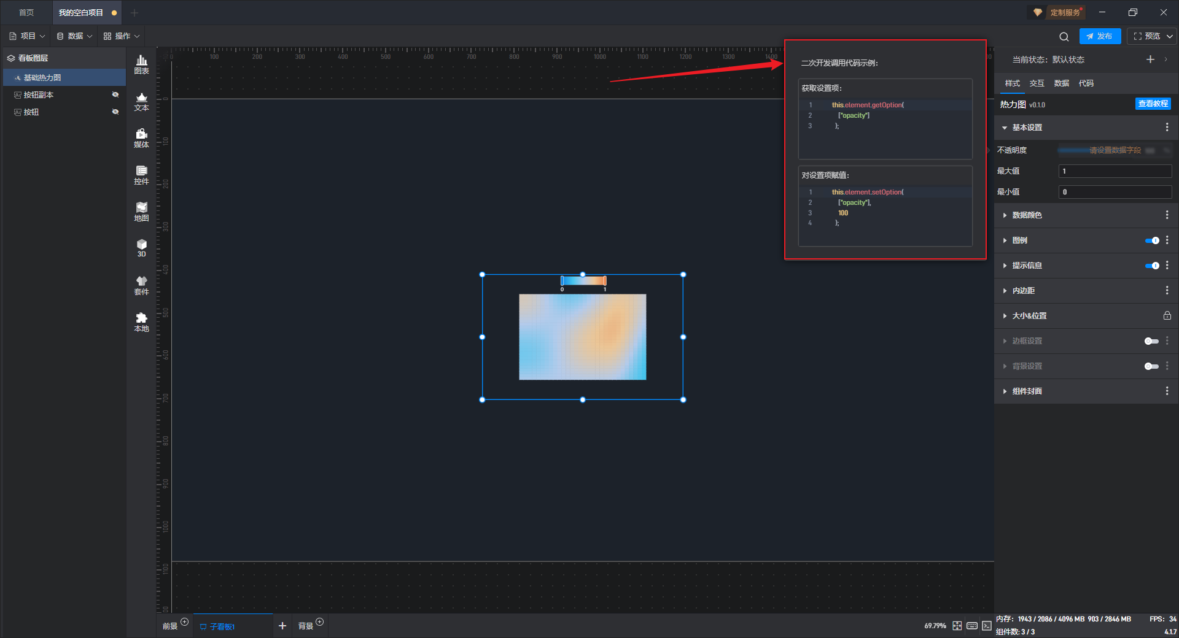Open the 套件 kit components panel
The image size is (1179, 638).
tap(141, 285)
